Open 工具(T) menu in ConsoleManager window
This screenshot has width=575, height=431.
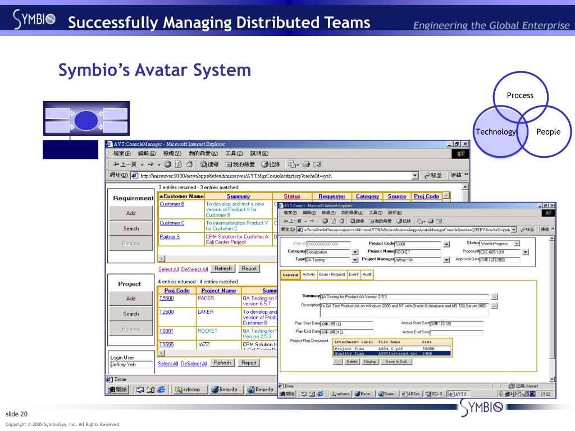tap(234, 153)
